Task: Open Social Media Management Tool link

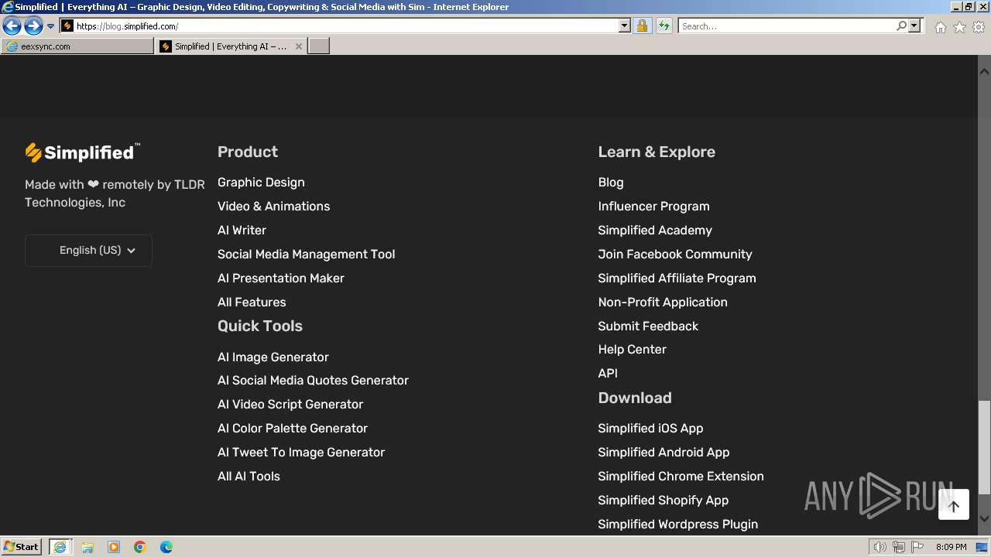Action: 306,255
